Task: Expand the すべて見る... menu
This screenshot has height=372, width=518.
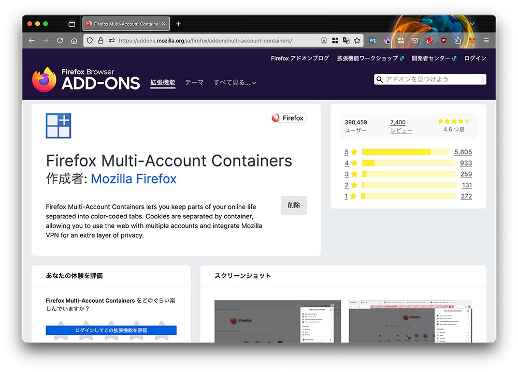Action: click(235, 82)
